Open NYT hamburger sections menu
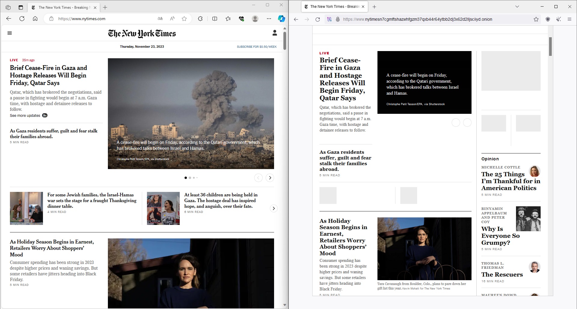This screenshot has width=577, height=309. click(10, 33)
